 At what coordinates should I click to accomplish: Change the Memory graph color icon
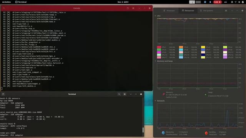(x=164, y=94)
